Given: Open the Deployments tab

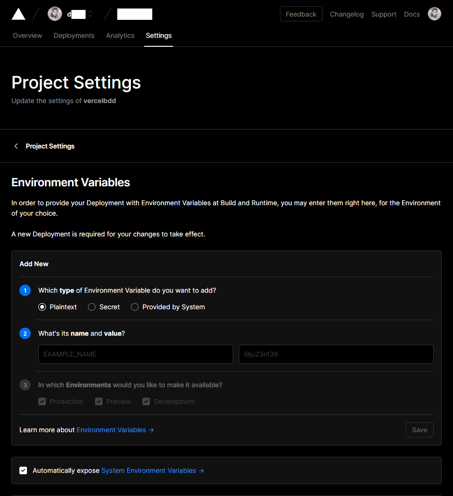Looking at the screenshot, I should pyautogui.click(x=74, y=35).
